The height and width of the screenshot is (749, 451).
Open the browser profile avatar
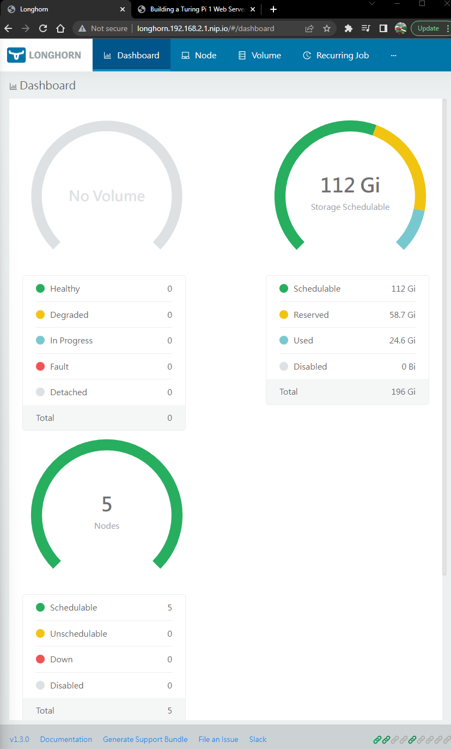click(401, 28)
